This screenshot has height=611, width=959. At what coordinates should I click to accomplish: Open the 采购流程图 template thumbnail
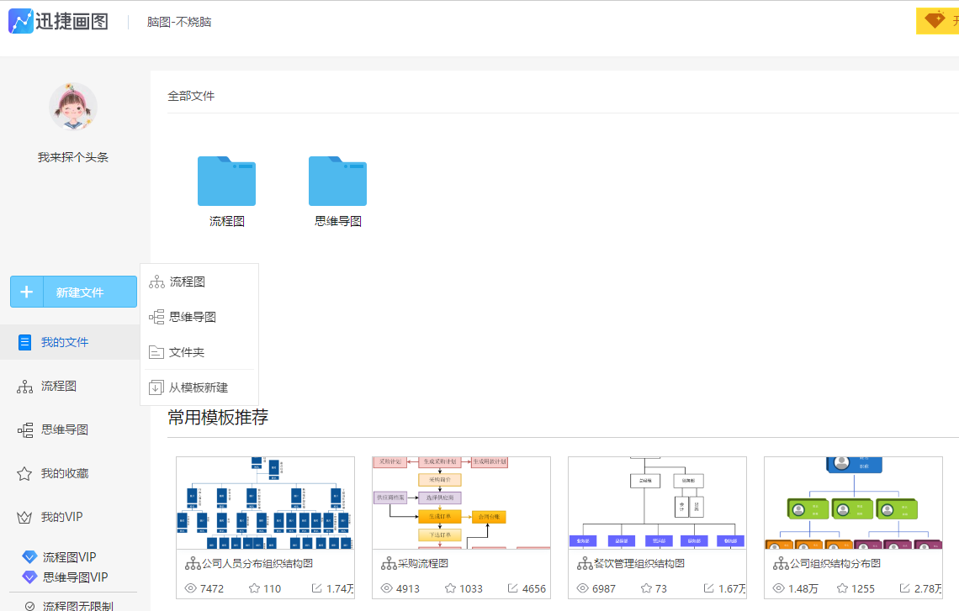tap(461, 502)
